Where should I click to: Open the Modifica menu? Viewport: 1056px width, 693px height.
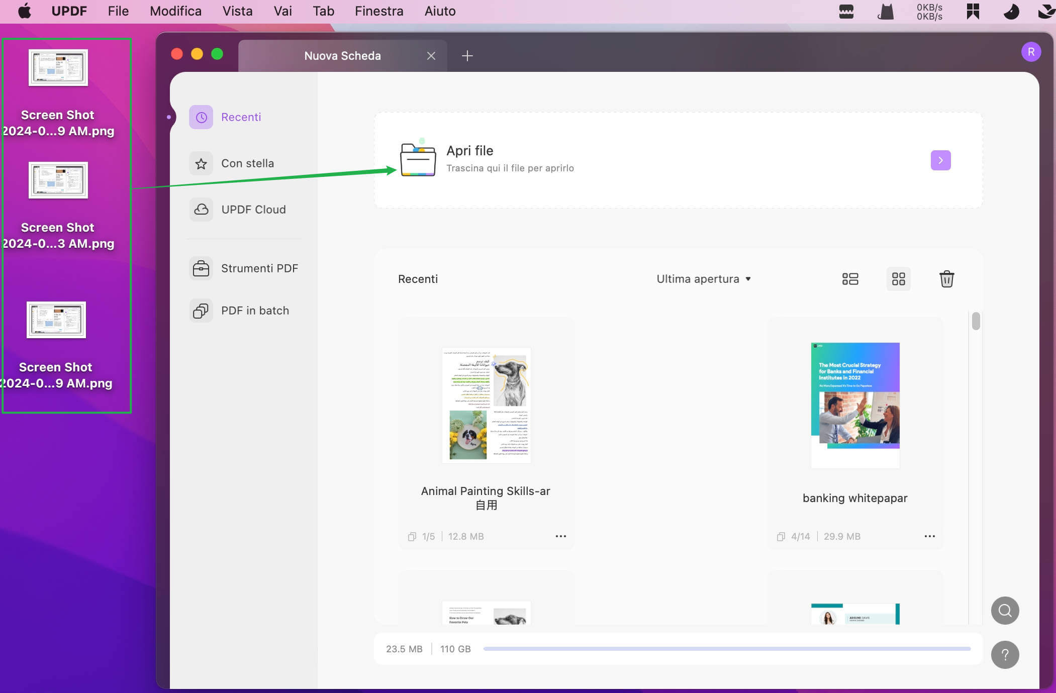click(175, 11)
